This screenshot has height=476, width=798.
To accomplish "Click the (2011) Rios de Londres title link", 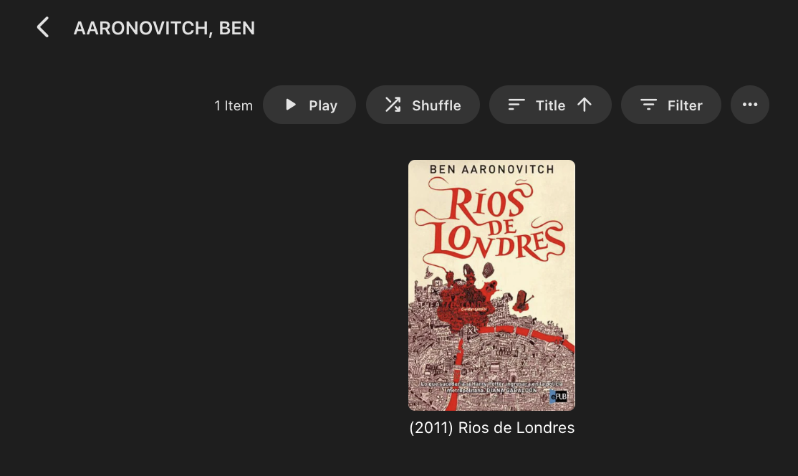I will pos(491,428).
